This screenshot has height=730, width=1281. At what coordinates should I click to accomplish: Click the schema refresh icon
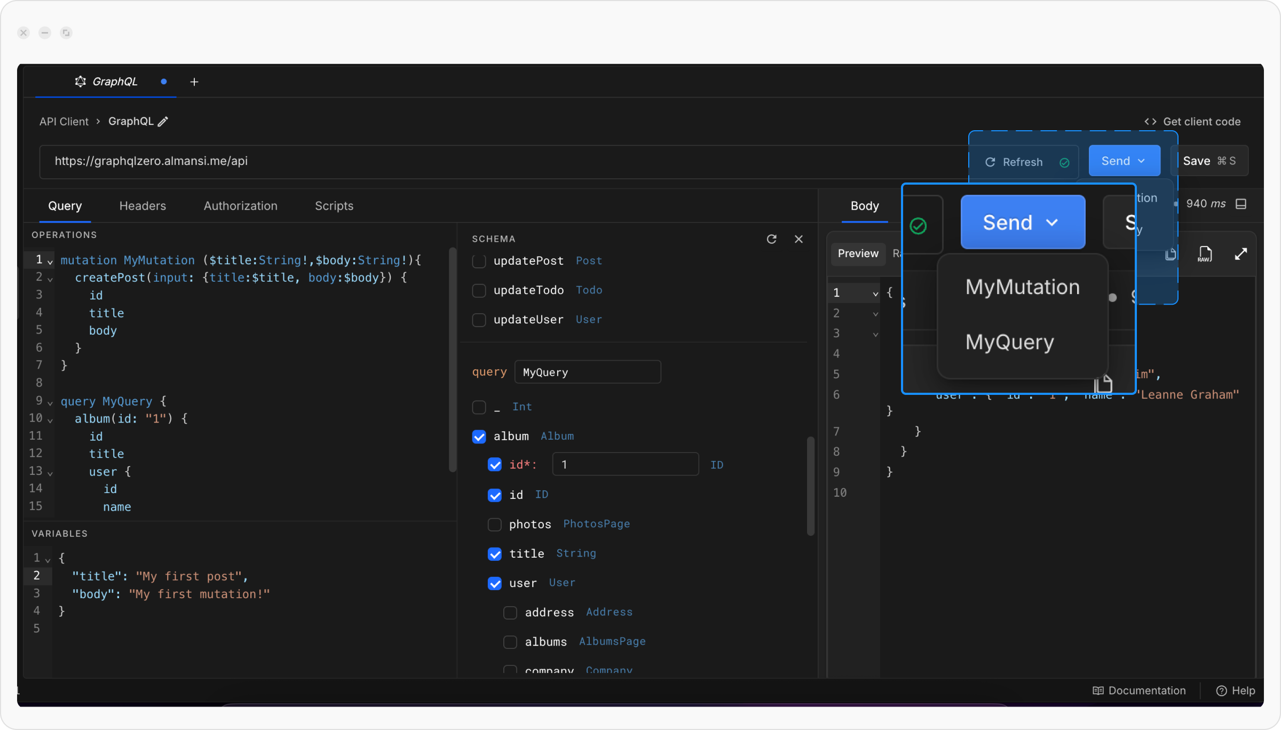[x=771, y=239]
